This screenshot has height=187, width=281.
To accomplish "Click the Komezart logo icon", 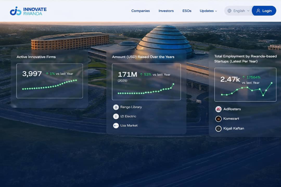I will (218, 119).
